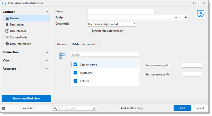212x116 pixels.
Task: Click the General hamburger icon in sidebar
Action: [7, 18]
